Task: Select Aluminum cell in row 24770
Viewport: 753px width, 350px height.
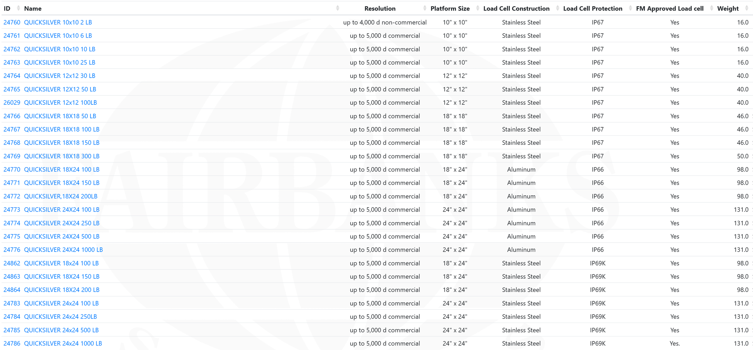Action: (521, 169)
